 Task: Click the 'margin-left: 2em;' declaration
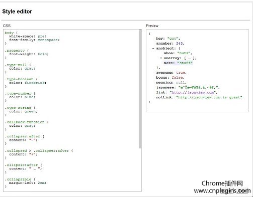click(x=28, y=183)
